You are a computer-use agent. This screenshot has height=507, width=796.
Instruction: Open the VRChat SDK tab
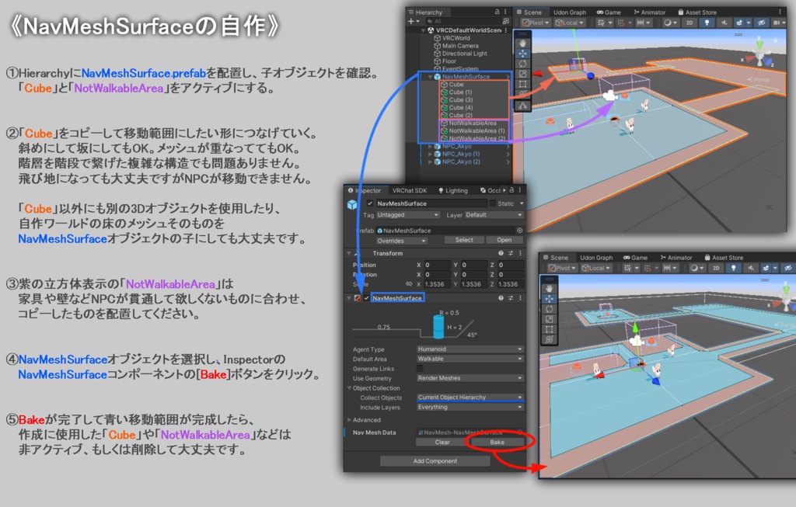[x=409, y=190]
